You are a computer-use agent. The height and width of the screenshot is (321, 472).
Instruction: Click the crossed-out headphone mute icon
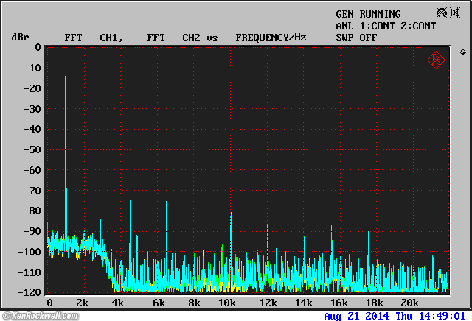coord(442,13)
